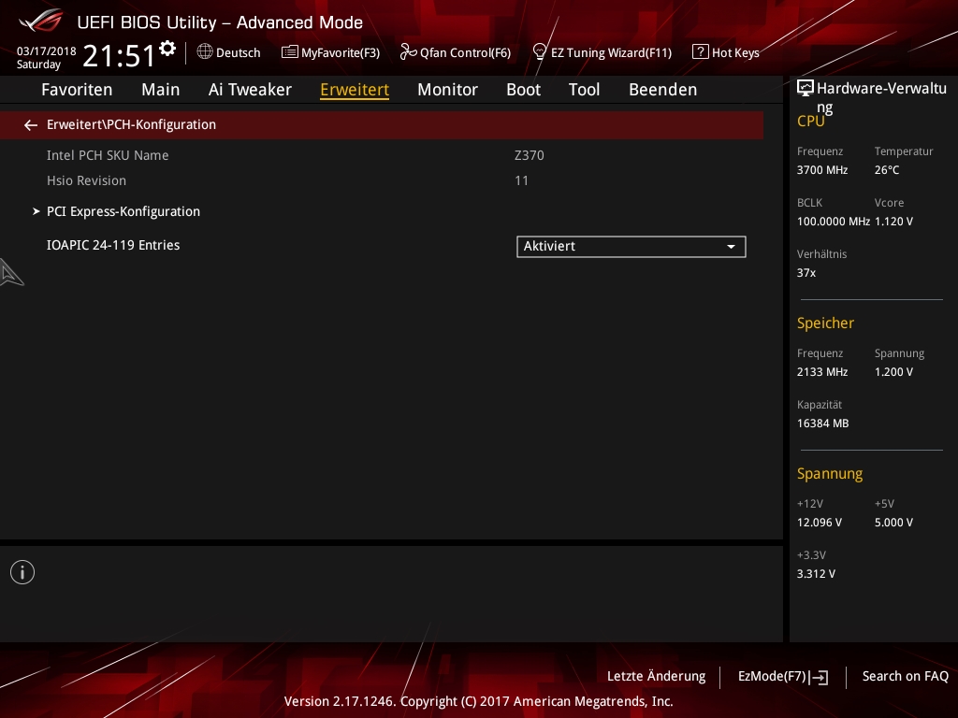
Task: Open the Beenden tab
Action: pos(663,90)
